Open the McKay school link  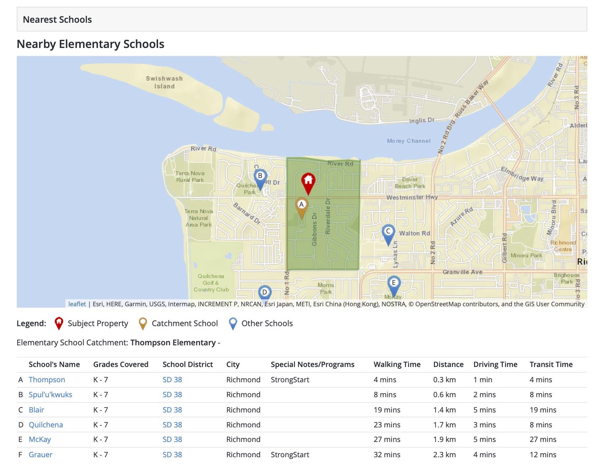coord(40,439)
